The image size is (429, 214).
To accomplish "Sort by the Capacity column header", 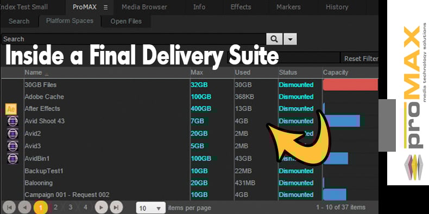I will (x=336, y=73).
